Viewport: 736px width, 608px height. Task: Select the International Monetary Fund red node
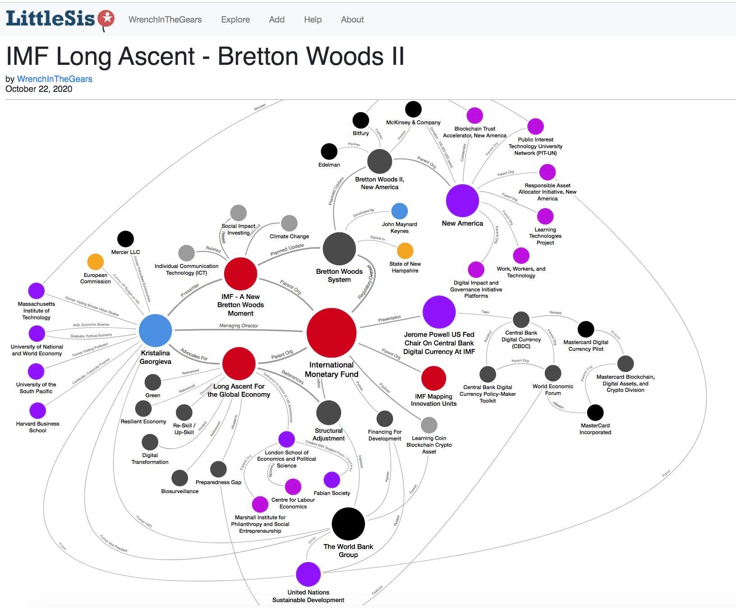point(331,333)
